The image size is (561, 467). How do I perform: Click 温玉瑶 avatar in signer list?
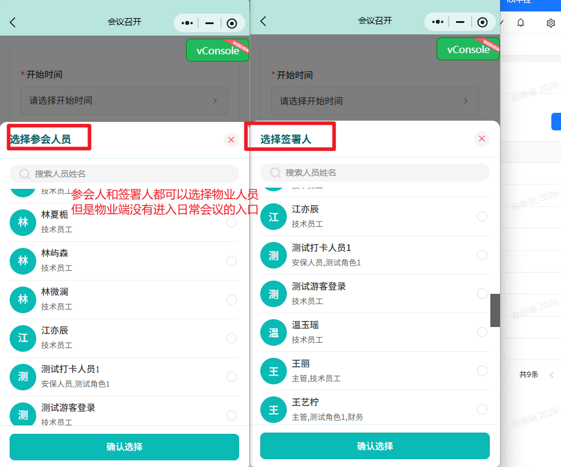274,332
